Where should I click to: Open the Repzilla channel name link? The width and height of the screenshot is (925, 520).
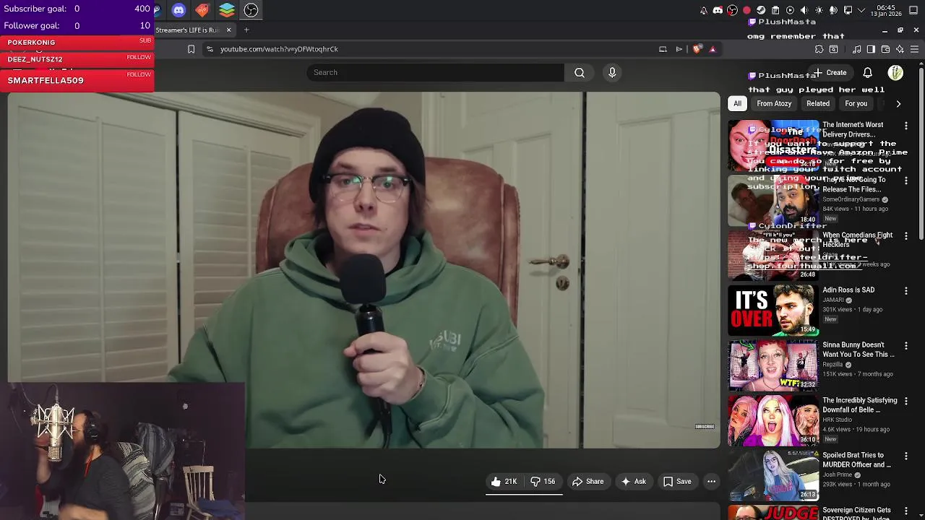(x=832, y=365)
